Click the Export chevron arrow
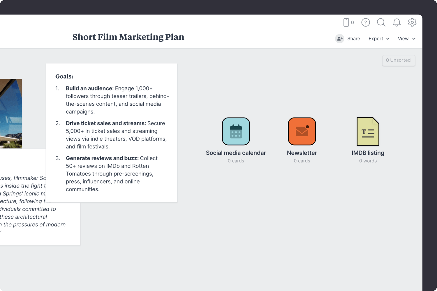Image resolution: width=437 pixels, height=291 pixels. pyautogui.click(x=388, y=39)
